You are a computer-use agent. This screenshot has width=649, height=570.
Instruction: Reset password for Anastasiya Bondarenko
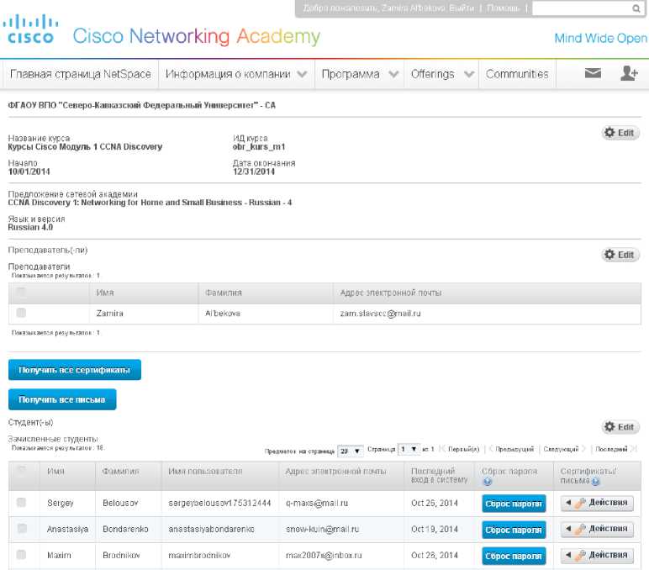pos(514,530)
